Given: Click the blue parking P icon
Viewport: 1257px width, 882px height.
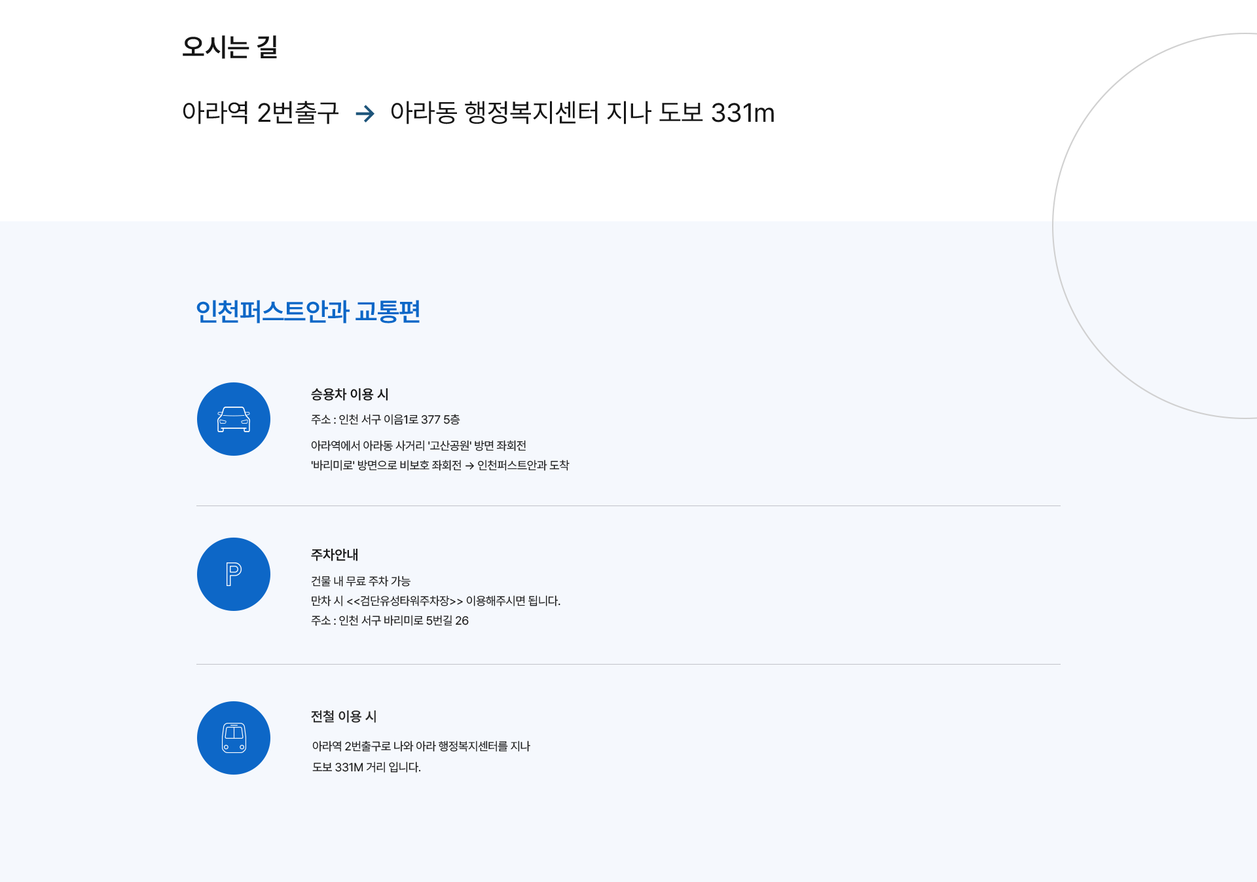Looking at the screenshot, I should (234, 574).
